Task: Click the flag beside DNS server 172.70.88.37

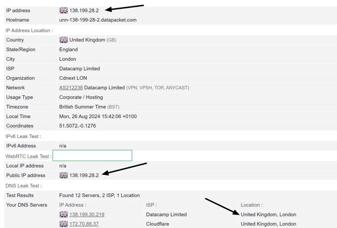Action: 63,224
